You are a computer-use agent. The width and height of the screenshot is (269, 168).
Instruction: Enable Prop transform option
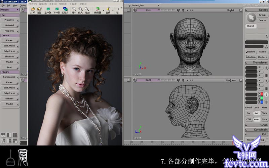(256, 119)
